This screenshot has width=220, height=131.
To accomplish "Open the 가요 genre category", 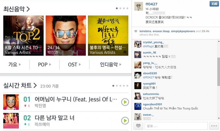I will pyautogui.click(x=15, y=64).
